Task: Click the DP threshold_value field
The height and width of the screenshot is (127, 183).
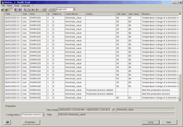Action: (x=146, y=110)
